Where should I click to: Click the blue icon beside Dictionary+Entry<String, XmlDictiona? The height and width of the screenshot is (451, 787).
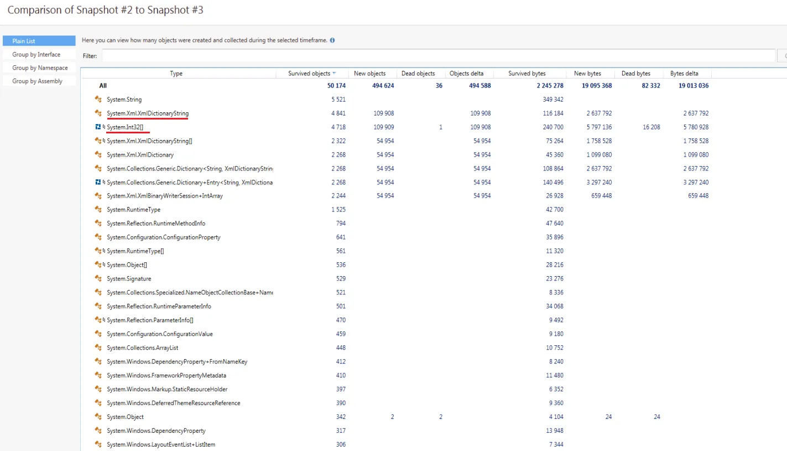coord(98,182)
